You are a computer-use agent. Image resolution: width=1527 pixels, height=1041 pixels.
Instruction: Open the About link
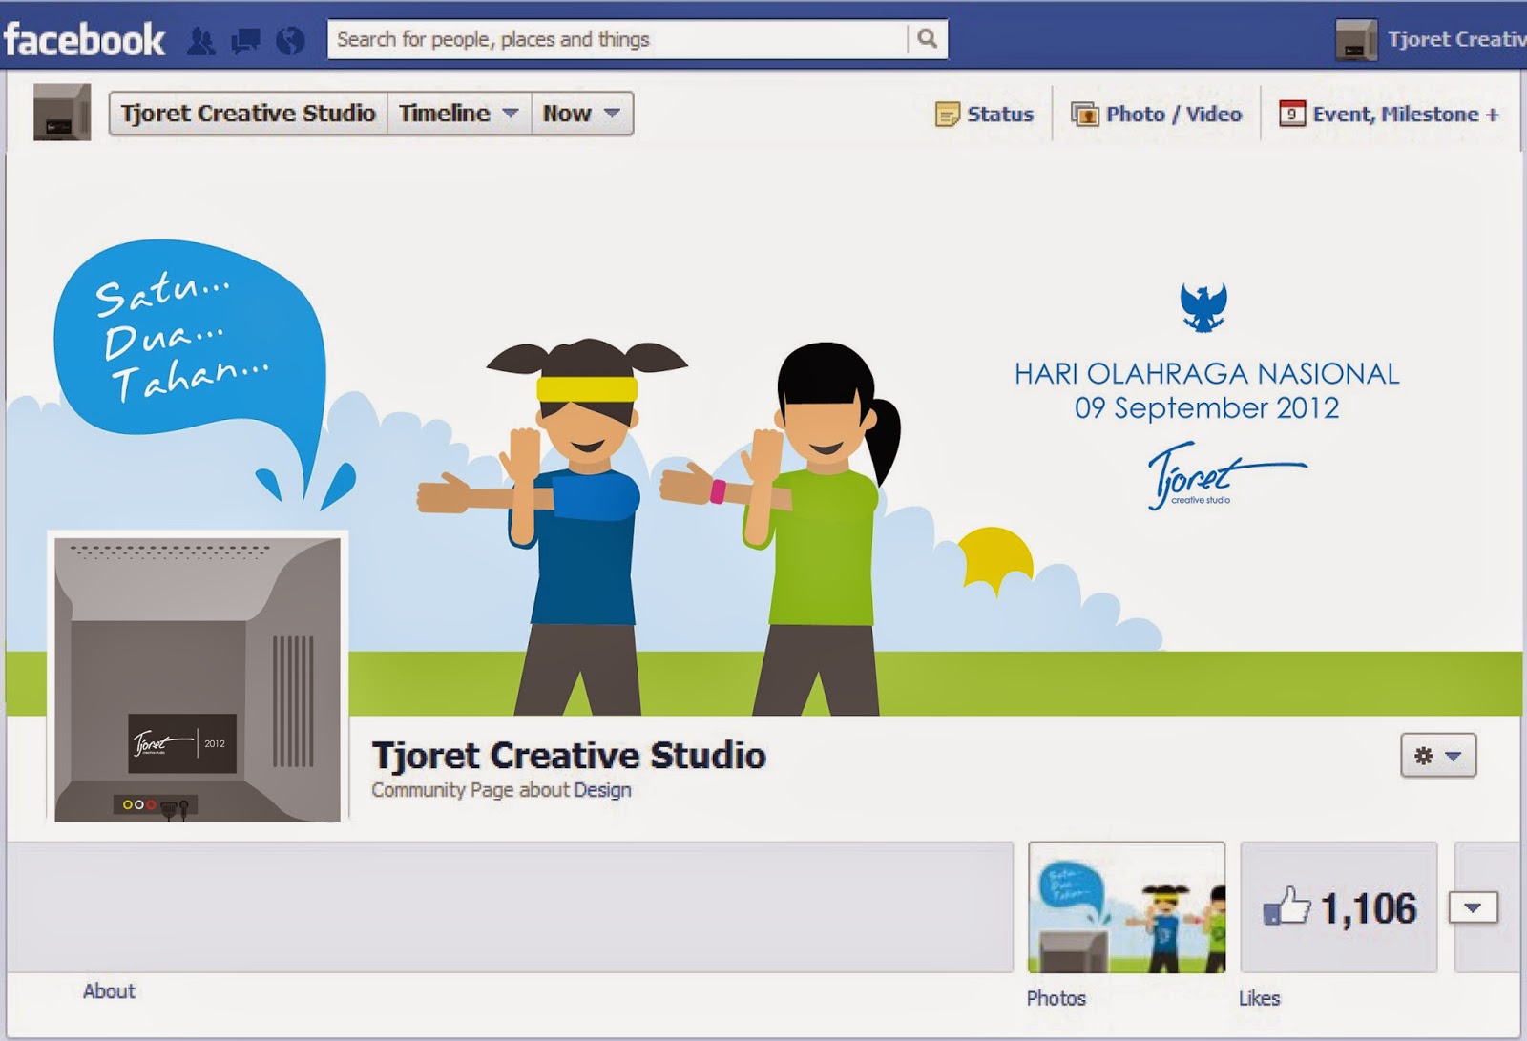109,991
